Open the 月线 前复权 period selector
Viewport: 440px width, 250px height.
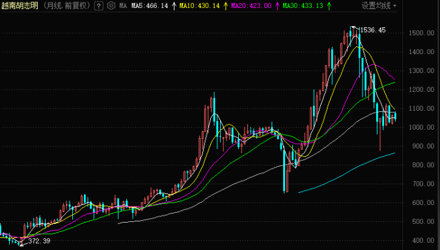[67, 6]
